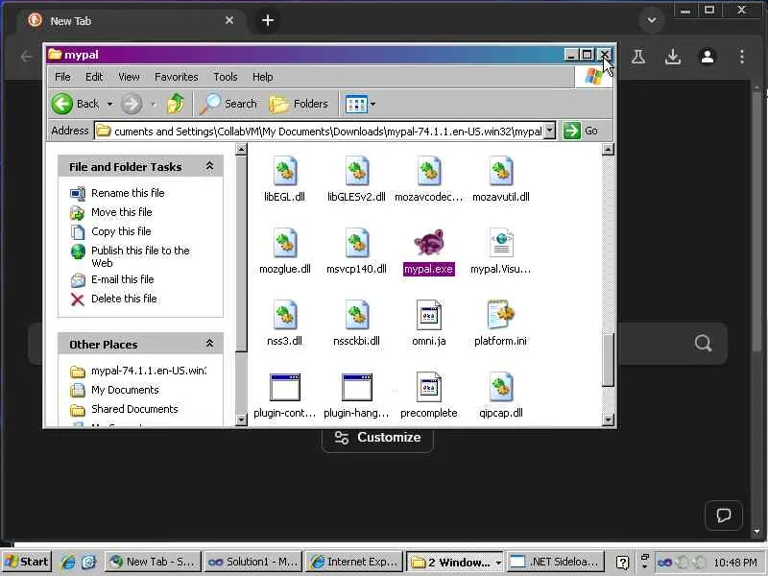Toggle the Folders pane in Explorer
The width and height of the screenshot is (768, 576).
pyautogui.click(x=299, y=104)
